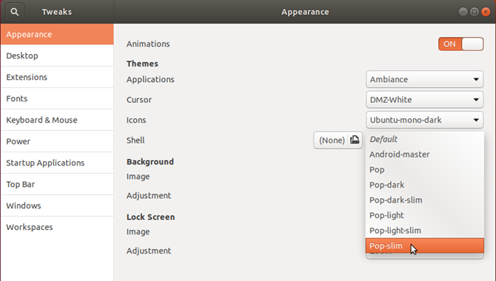Click the search magnifier icon
This screenshot has height=281, width=496.
(15, 12)
